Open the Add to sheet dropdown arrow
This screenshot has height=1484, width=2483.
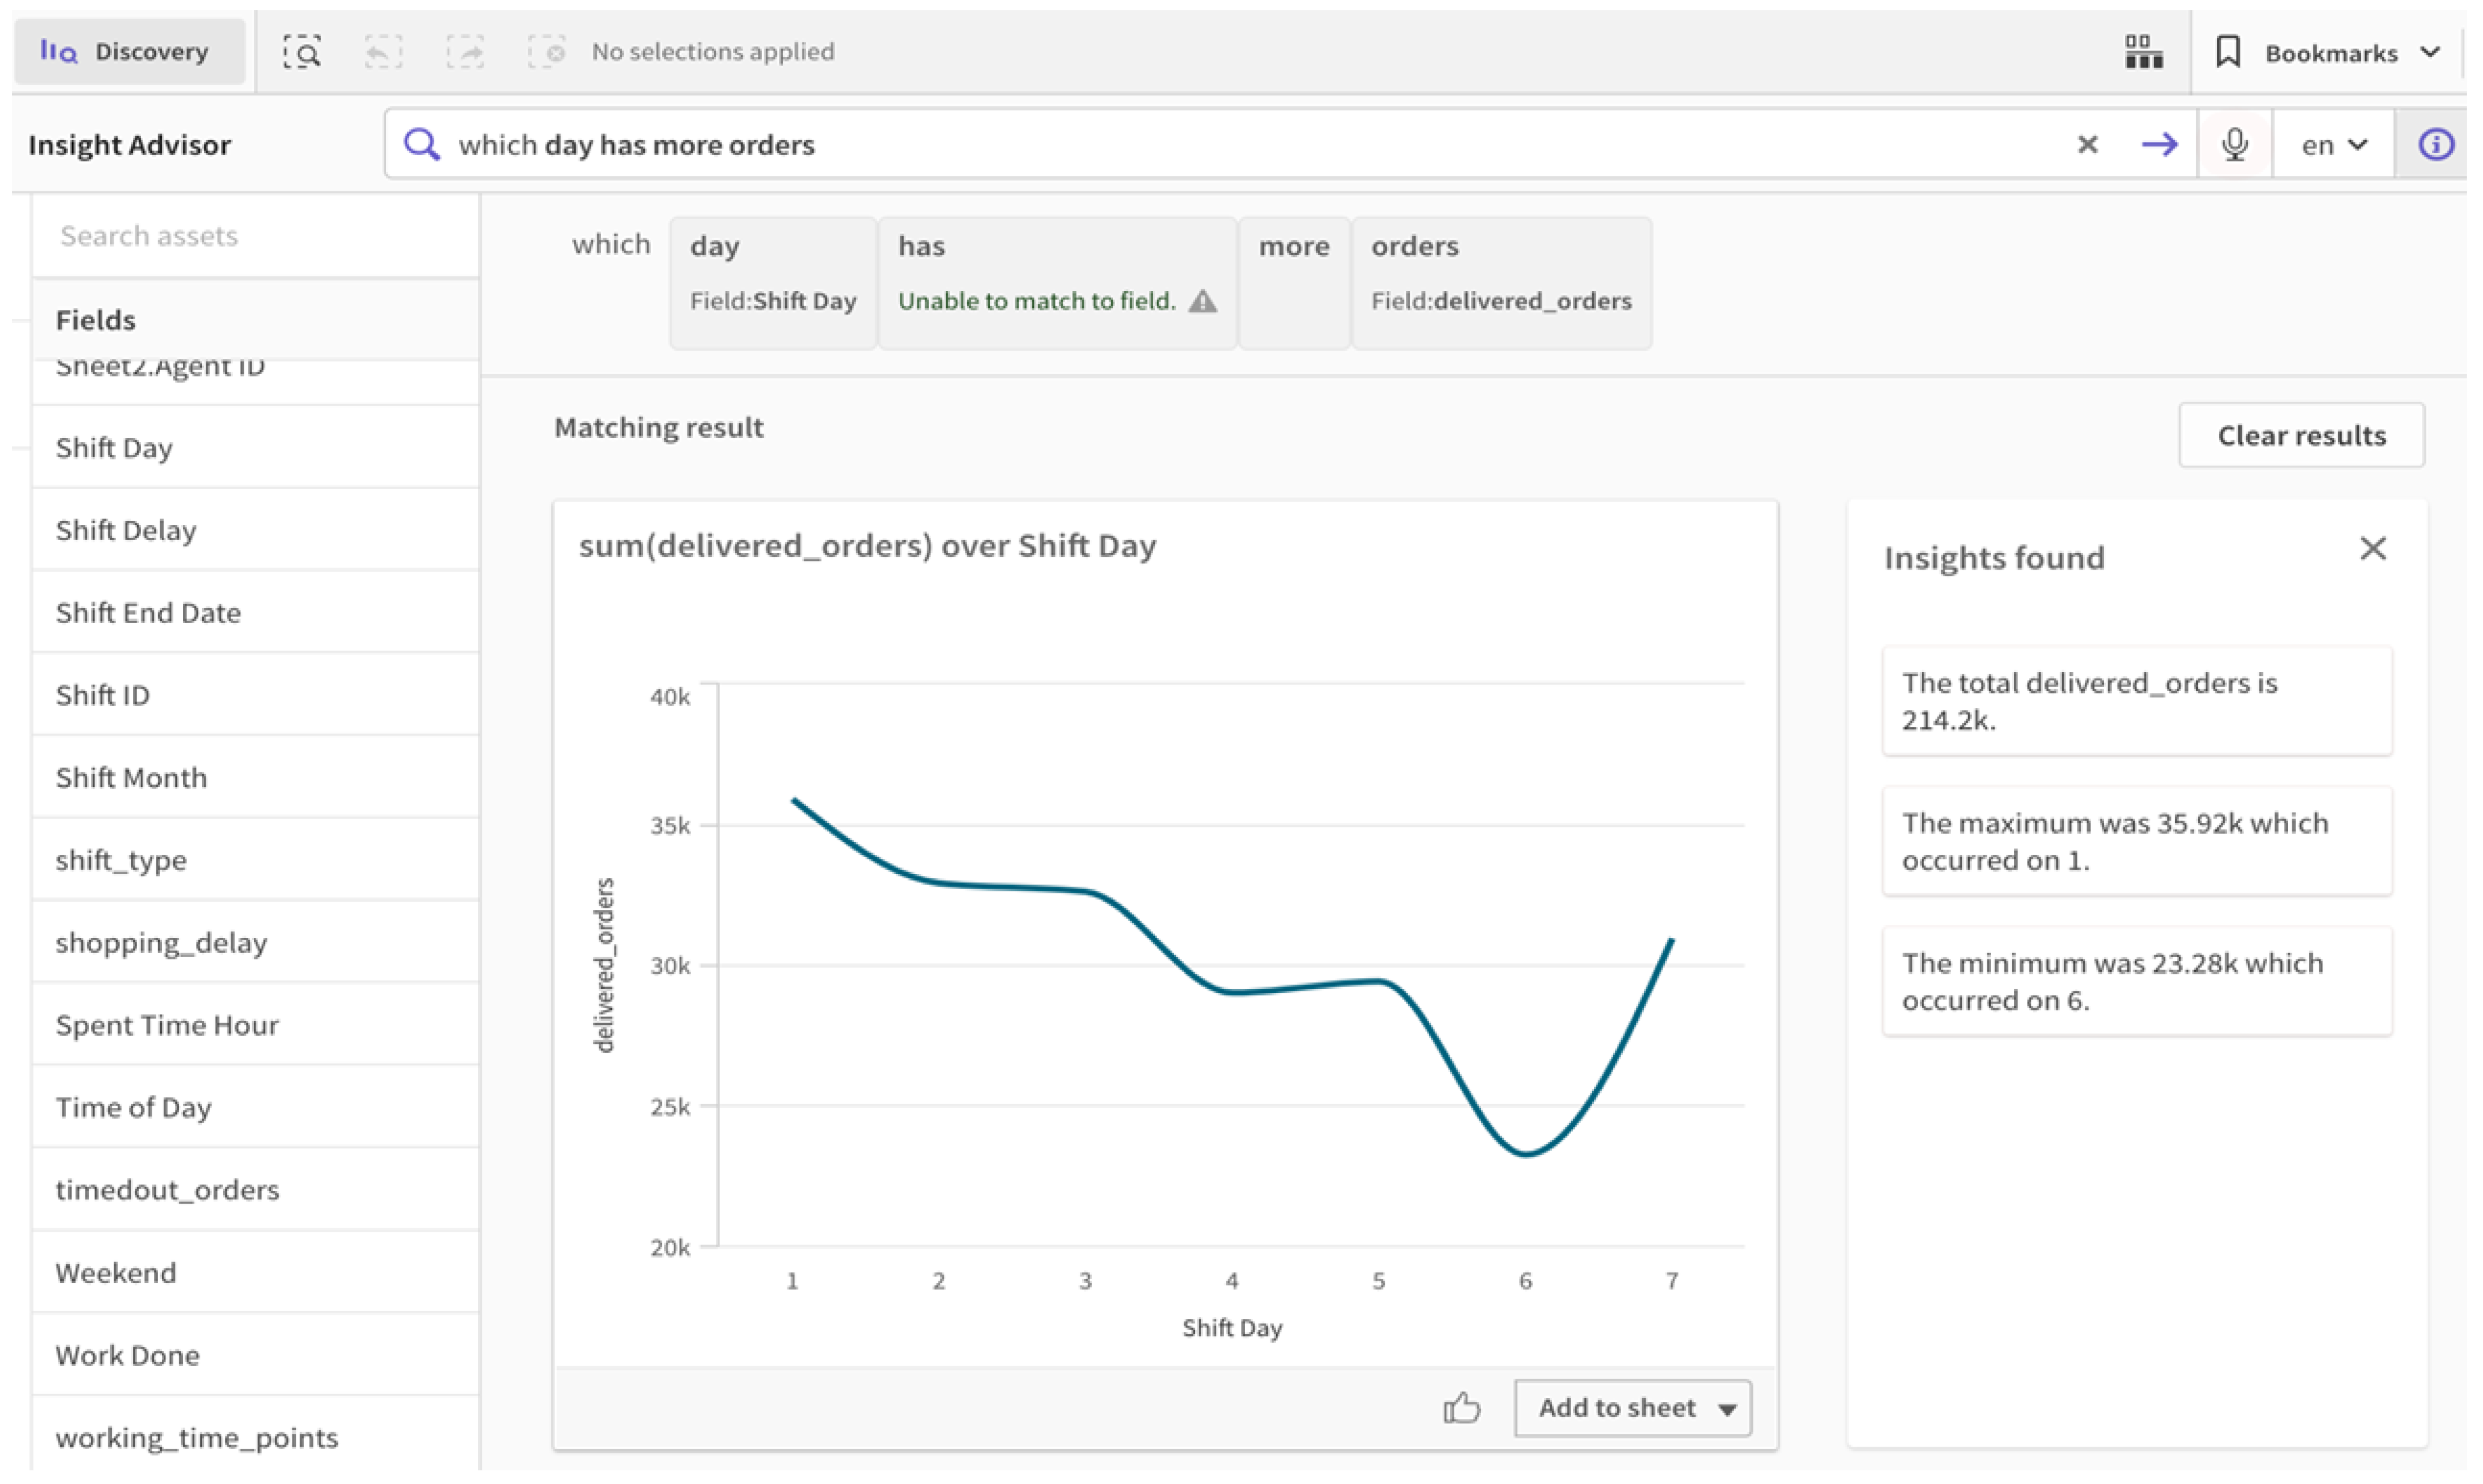point(1727,1409)
